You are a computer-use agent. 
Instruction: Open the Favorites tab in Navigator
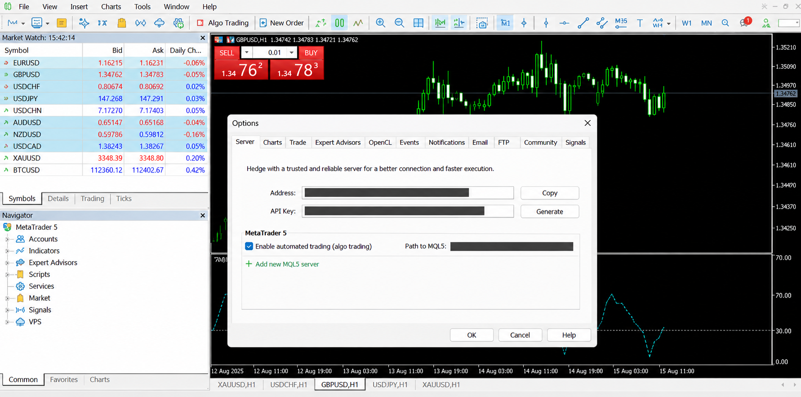coord(64,380)
